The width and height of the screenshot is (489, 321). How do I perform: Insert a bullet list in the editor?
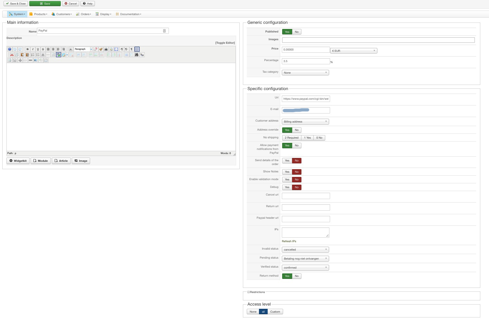click(38, 55)
